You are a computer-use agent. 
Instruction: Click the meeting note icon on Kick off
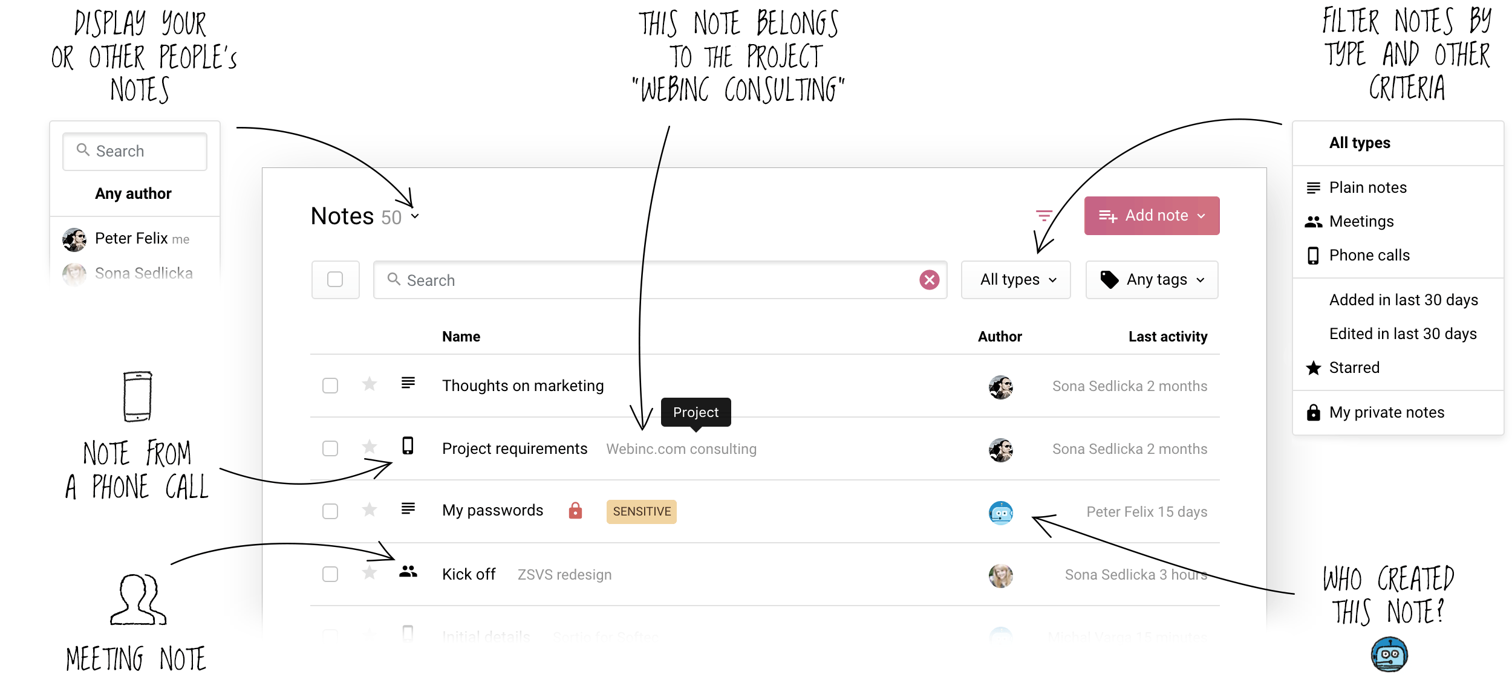coord(406,572)
